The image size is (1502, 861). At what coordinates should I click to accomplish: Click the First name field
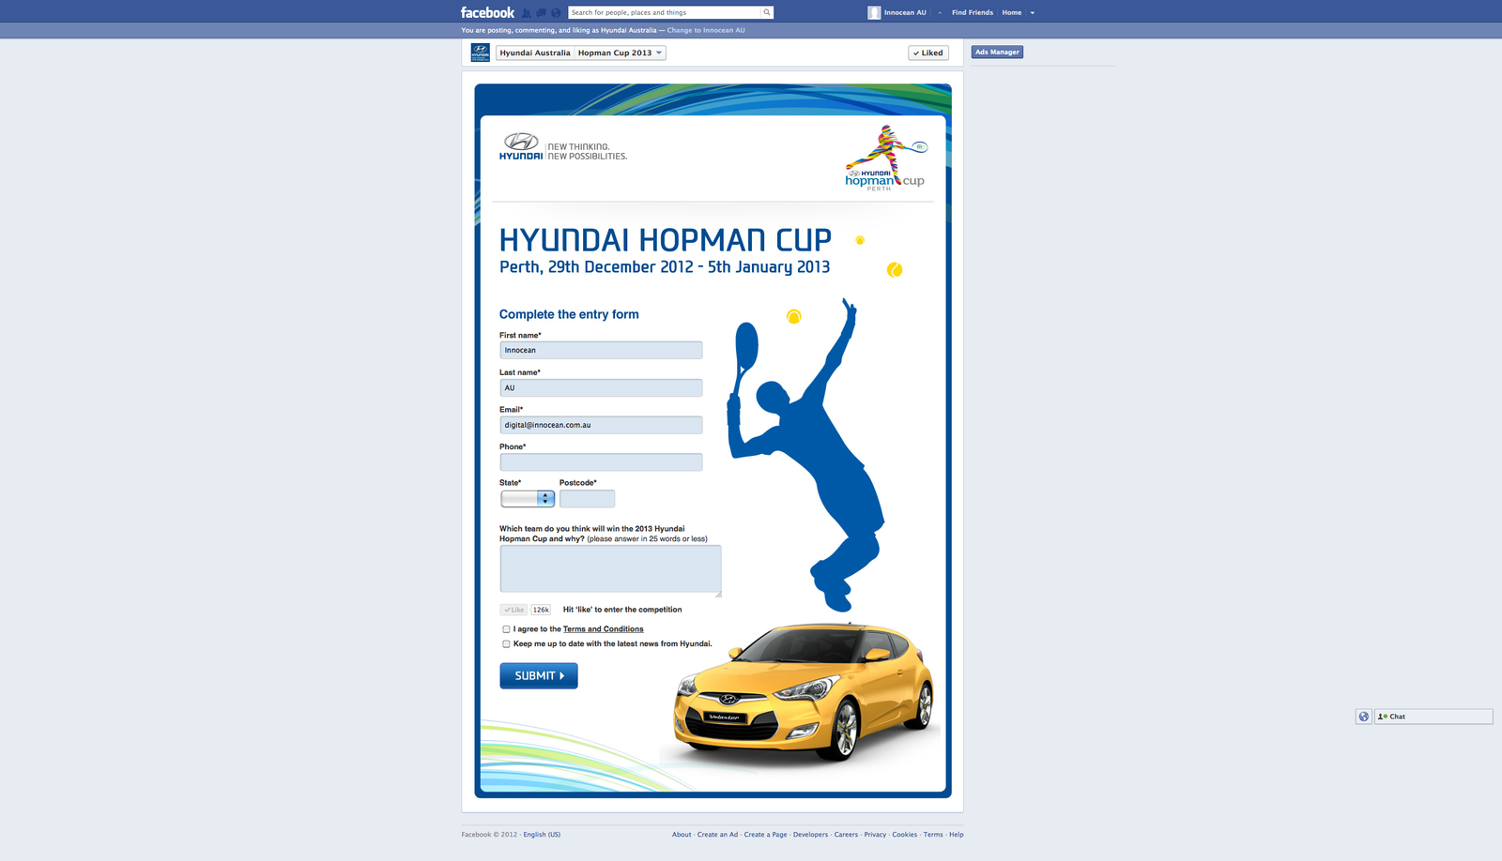point(601,350)
